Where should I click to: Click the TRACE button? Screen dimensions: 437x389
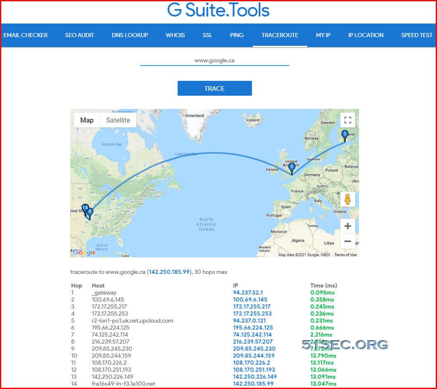point(215,88)
